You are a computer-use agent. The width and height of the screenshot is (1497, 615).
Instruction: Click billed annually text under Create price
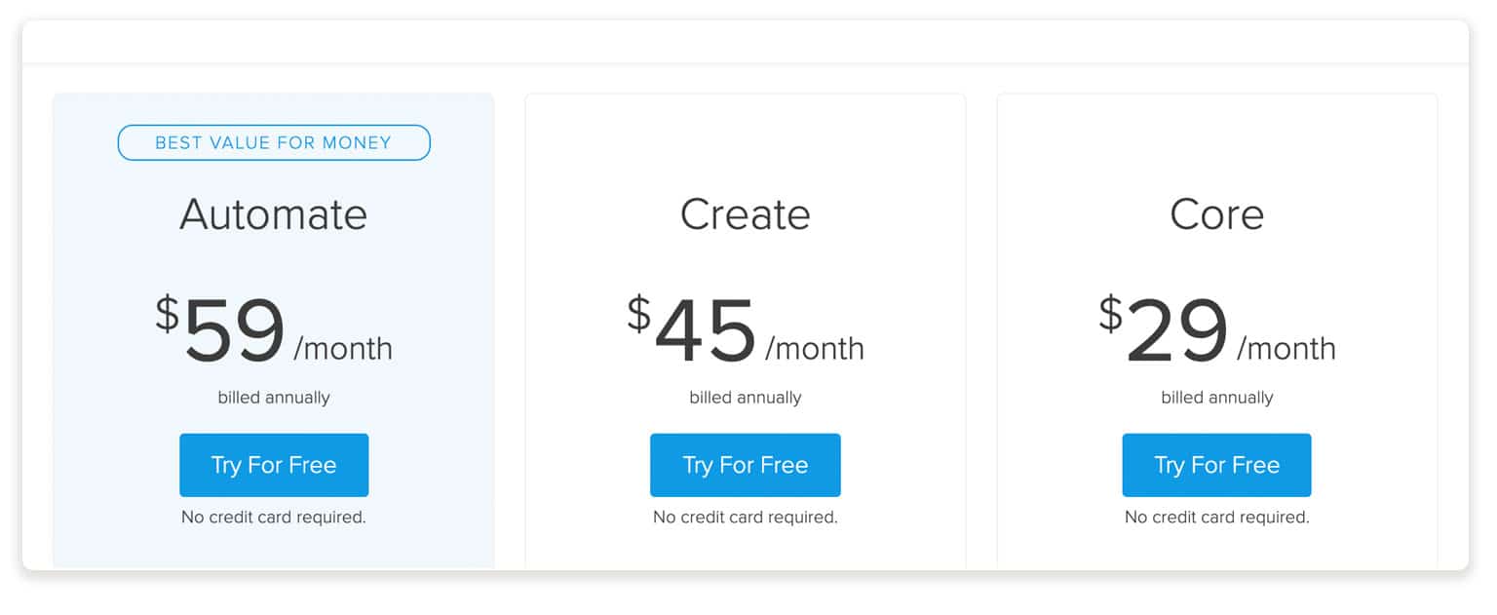[746, 398]
